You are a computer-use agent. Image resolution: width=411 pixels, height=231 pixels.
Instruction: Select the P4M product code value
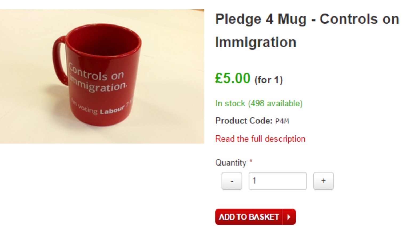point(282,121)
